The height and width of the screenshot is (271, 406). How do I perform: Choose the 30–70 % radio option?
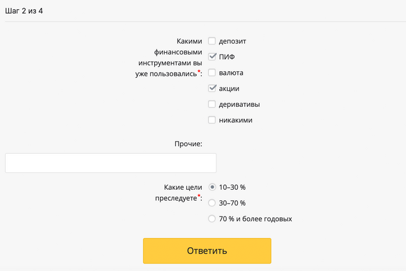click(212, 203)
